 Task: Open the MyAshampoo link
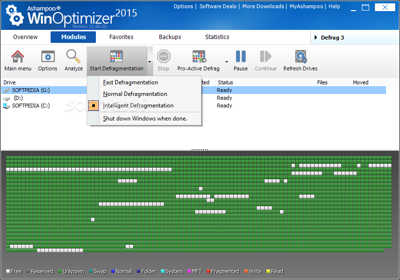pyautogui.click(x=306, y=6)
